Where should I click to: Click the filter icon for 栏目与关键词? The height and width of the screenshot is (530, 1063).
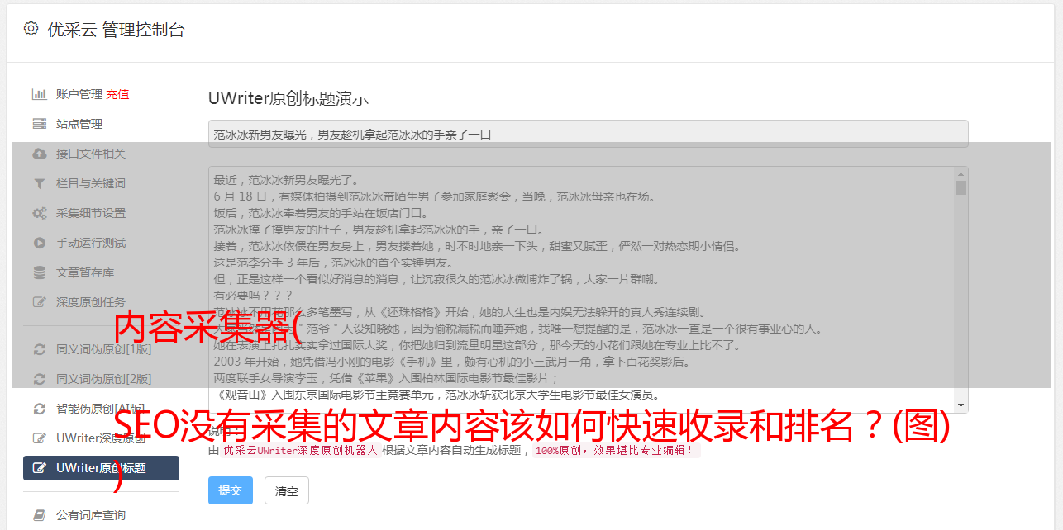click(x=39, y=183)
